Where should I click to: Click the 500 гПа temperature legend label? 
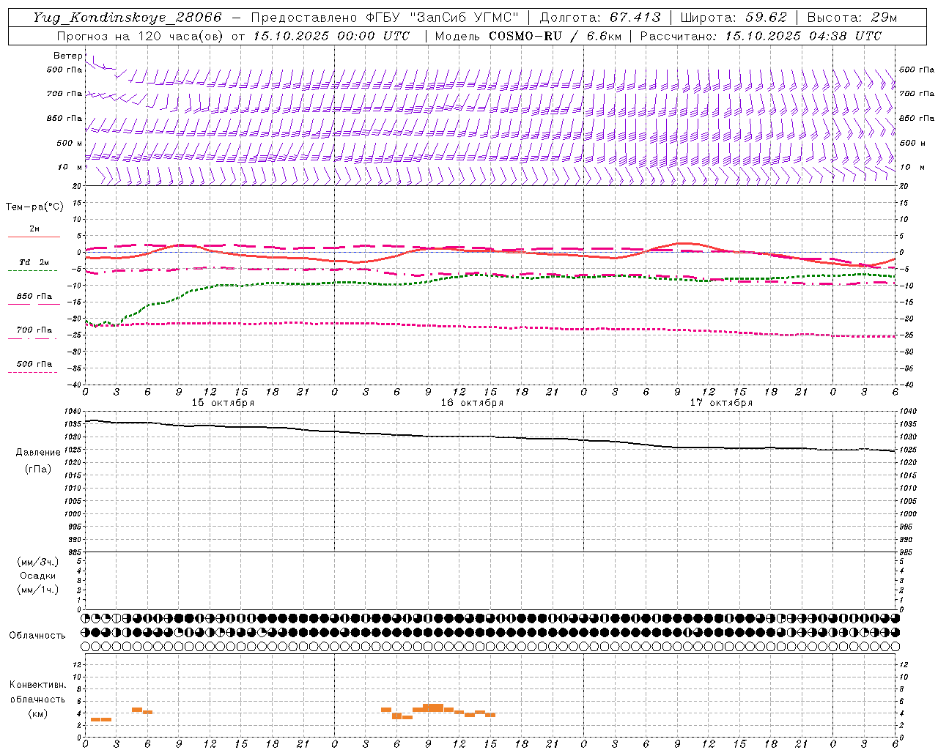(34, 364)
